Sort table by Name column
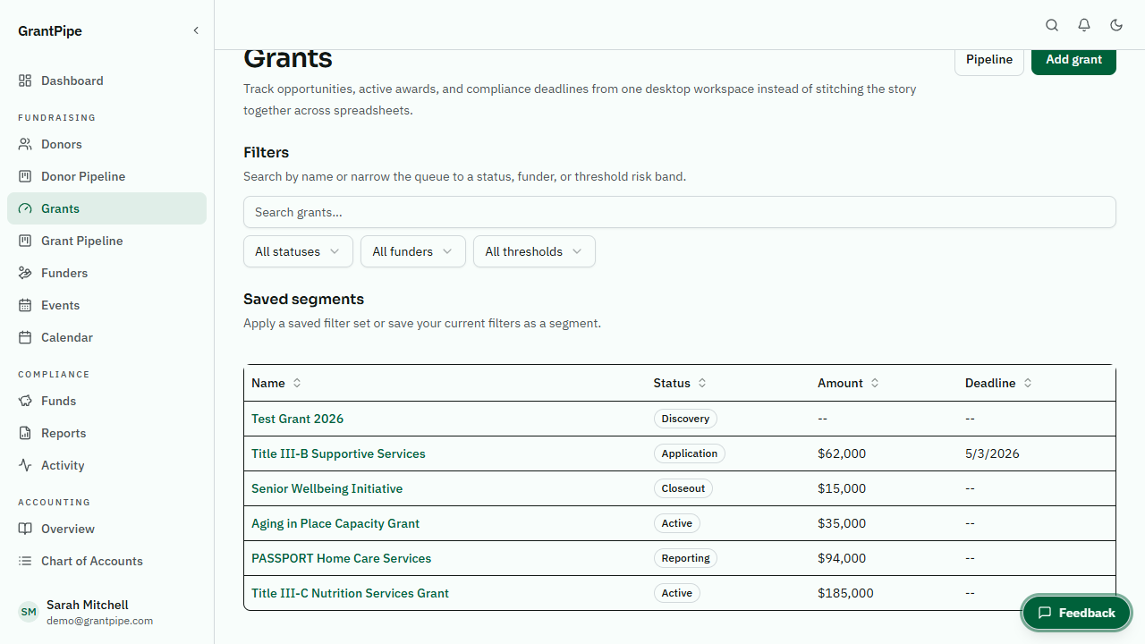Image resolution: width=1145 pixels, height=644 pixels. point(276,383)
